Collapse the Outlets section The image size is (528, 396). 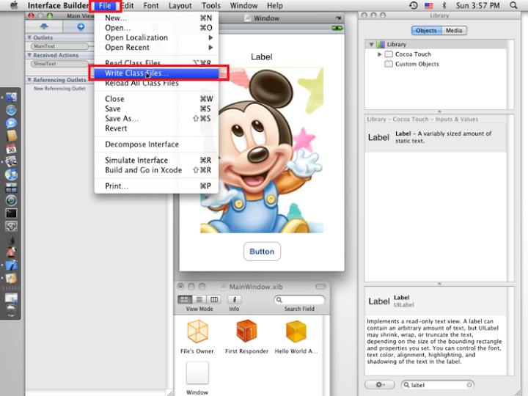tap(29, 37)
